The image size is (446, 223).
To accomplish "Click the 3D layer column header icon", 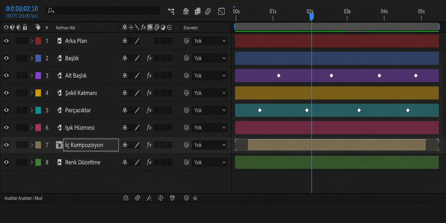I will 169,27.
